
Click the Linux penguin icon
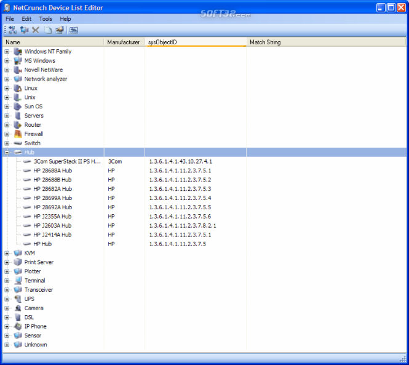[x=18, y=88]
